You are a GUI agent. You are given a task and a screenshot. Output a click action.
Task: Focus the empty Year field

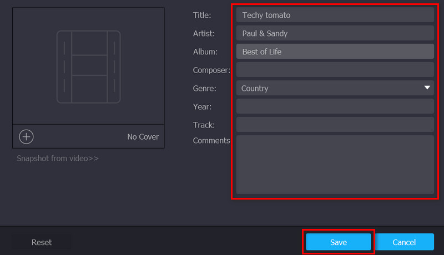[335, 106]
